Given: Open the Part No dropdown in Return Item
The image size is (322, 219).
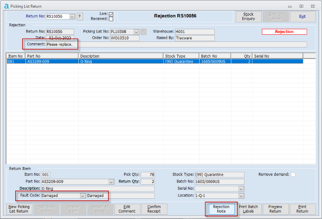Looking at the screenshot, I should tap(111, 182).
